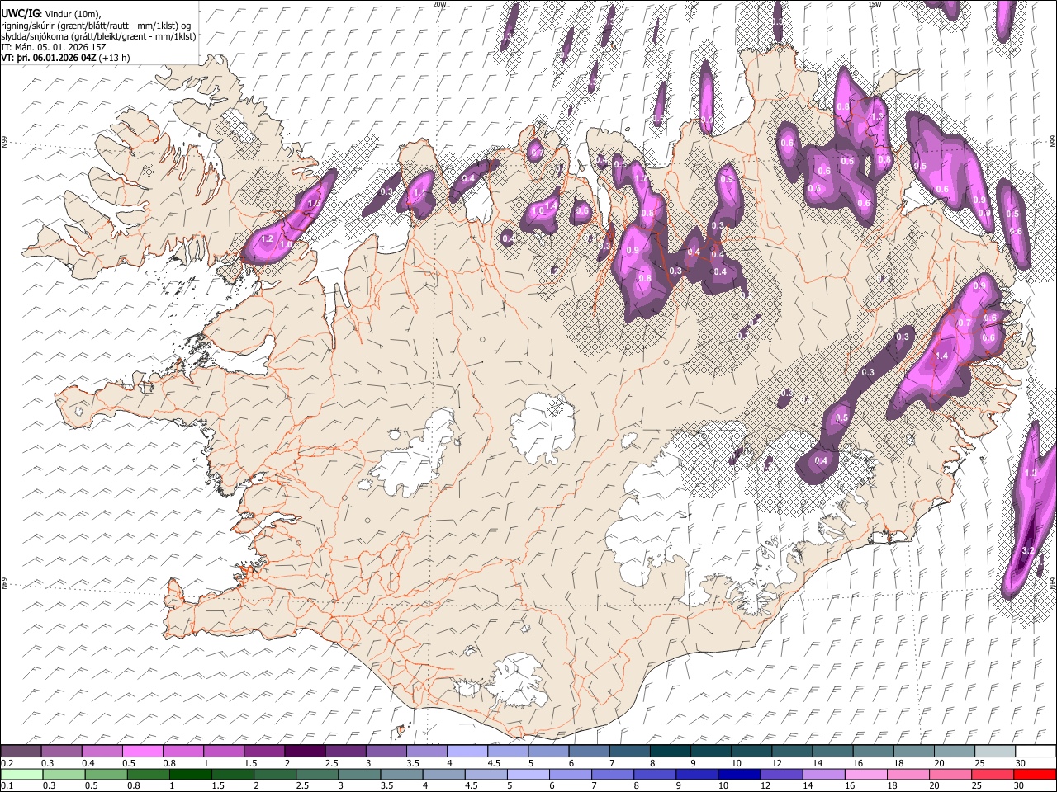Click the VT valid time 06.01.2026 04Z line
Screen dimensions: 1057x792
coord(65,58)
